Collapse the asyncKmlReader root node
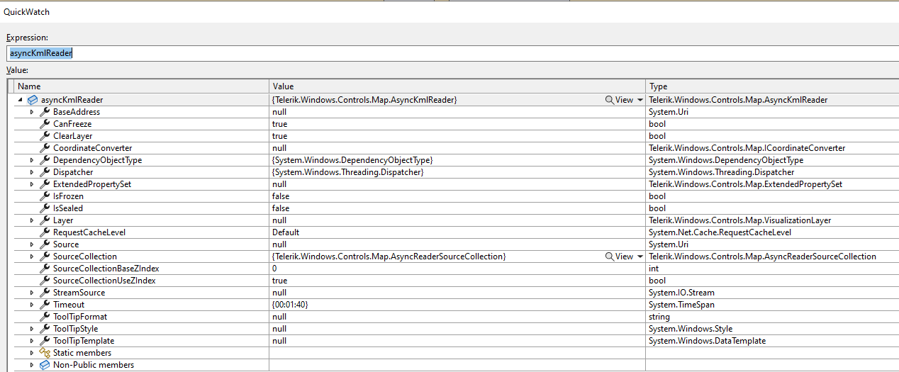This screenshot has width=899, height=372. 20,100
